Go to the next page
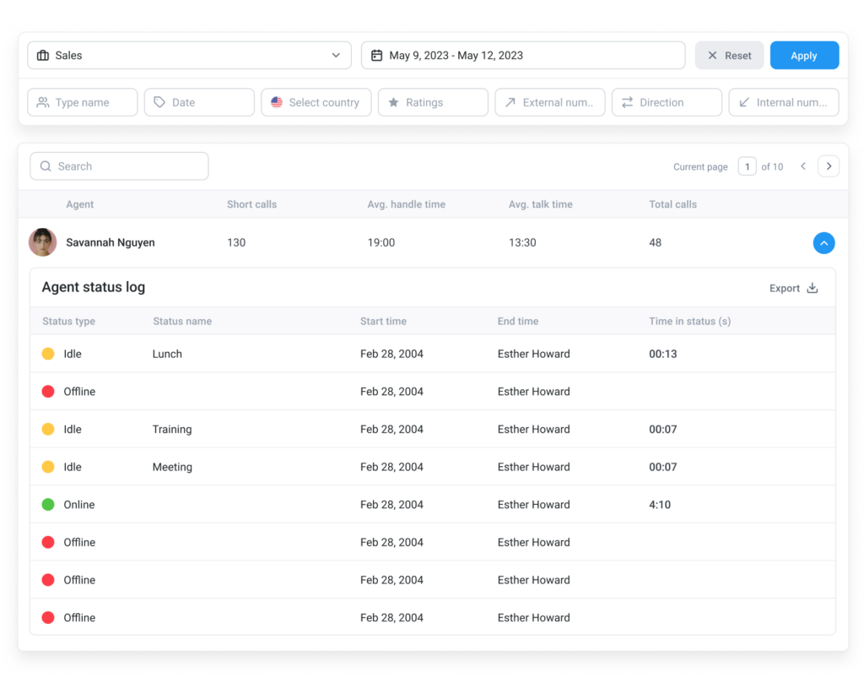The width and height of the screenshot is (864, 683). click(829, 166)
